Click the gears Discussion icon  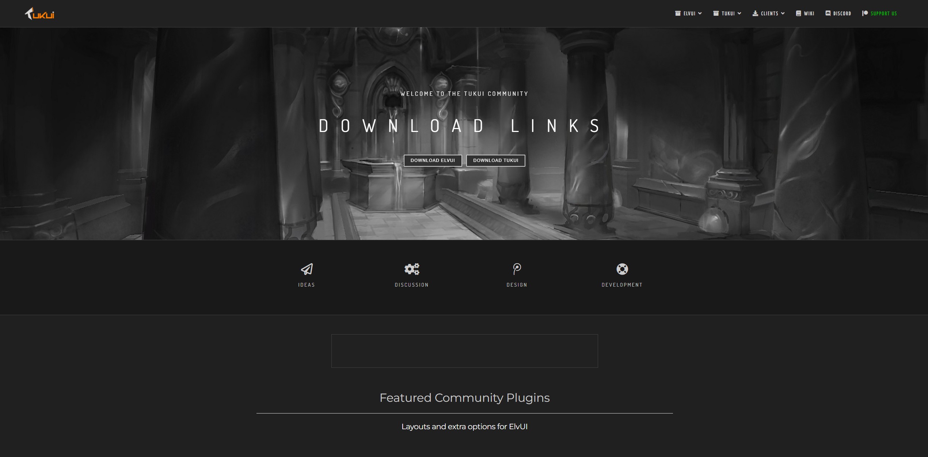click(x=412, y=269)
